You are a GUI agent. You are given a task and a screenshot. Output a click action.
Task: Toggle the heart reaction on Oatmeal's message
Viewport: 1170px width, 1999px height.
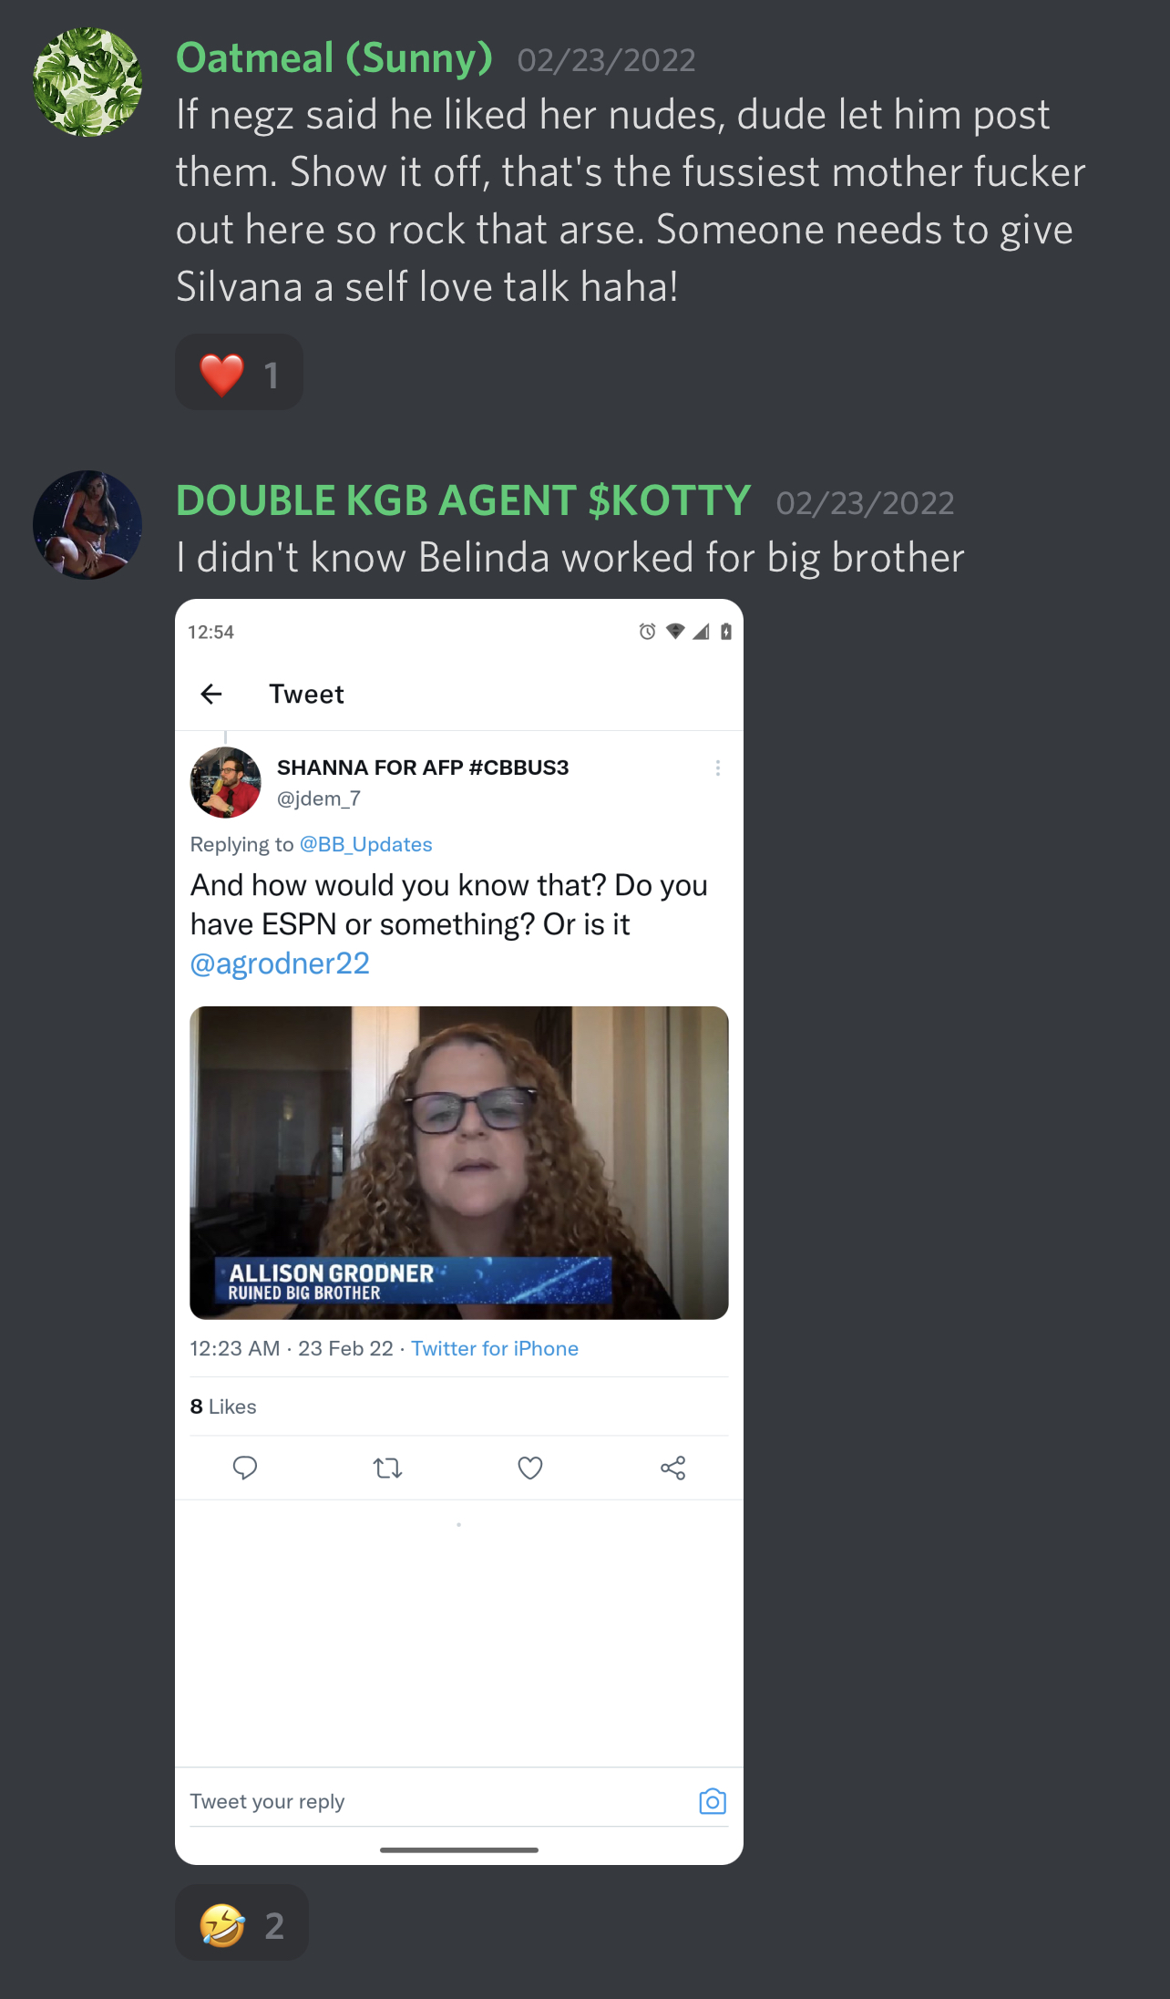click(x=239, y=373)
